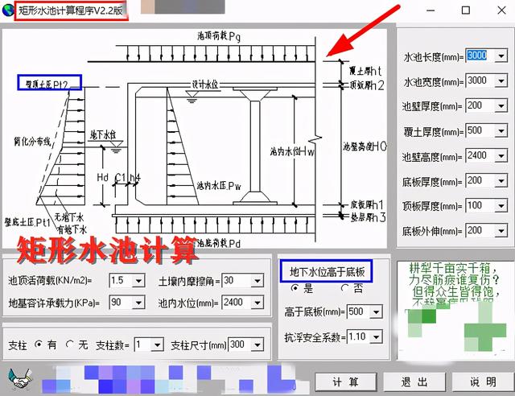Close the program window
Viewport: 515px width, 396px height.
pyautogui.click(x=501, y=10)
